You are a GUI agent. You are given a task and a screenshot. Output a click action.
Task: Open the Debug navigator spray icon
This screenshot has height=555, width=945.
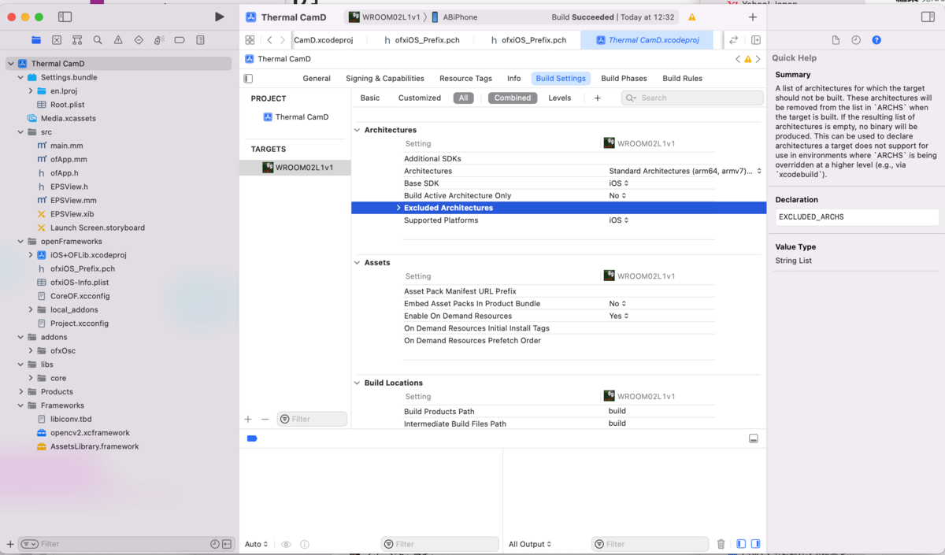click(159, 40)
